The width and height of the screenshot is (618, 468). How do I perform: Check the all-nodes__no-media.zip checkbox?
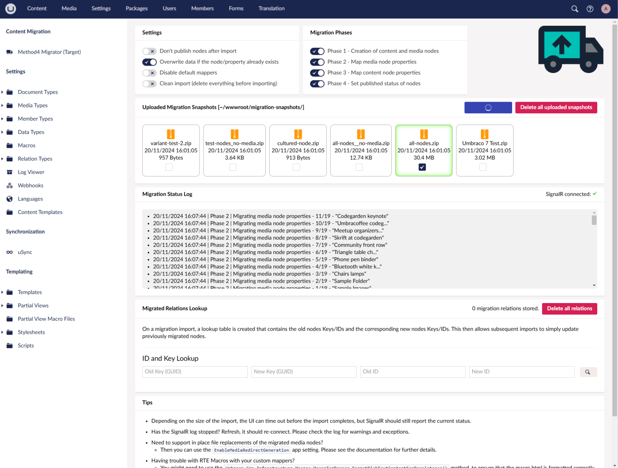(x=359, y=167)
